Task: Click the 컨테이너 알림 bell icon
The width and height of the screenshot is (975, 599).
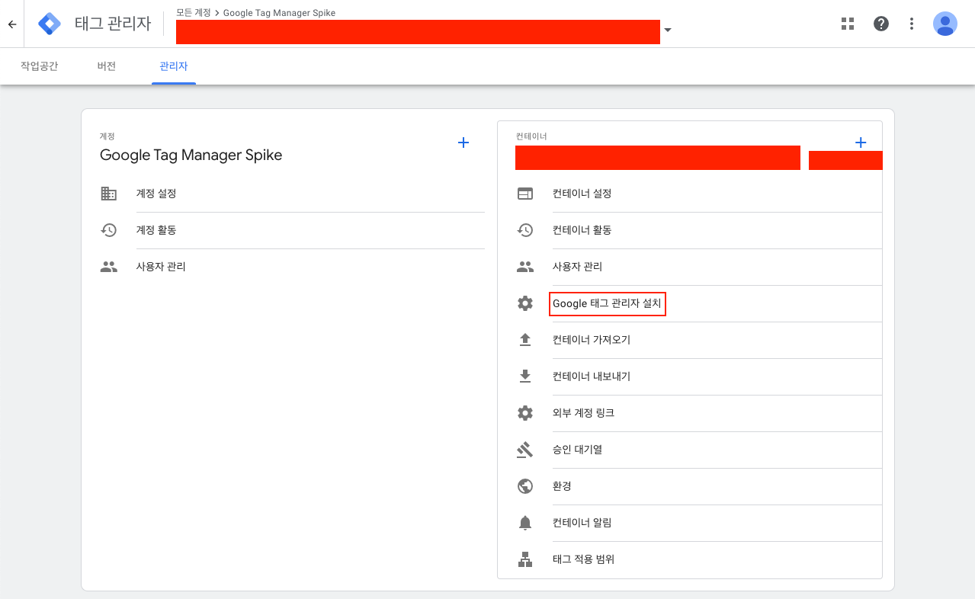Action: 525,523
